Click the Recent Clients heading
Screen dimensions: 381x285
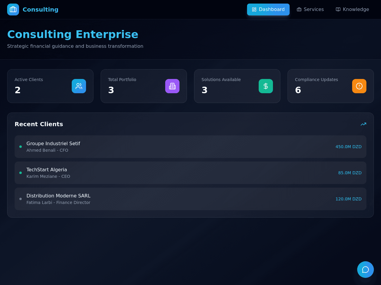pyautogui.click(x=39, y=124)
